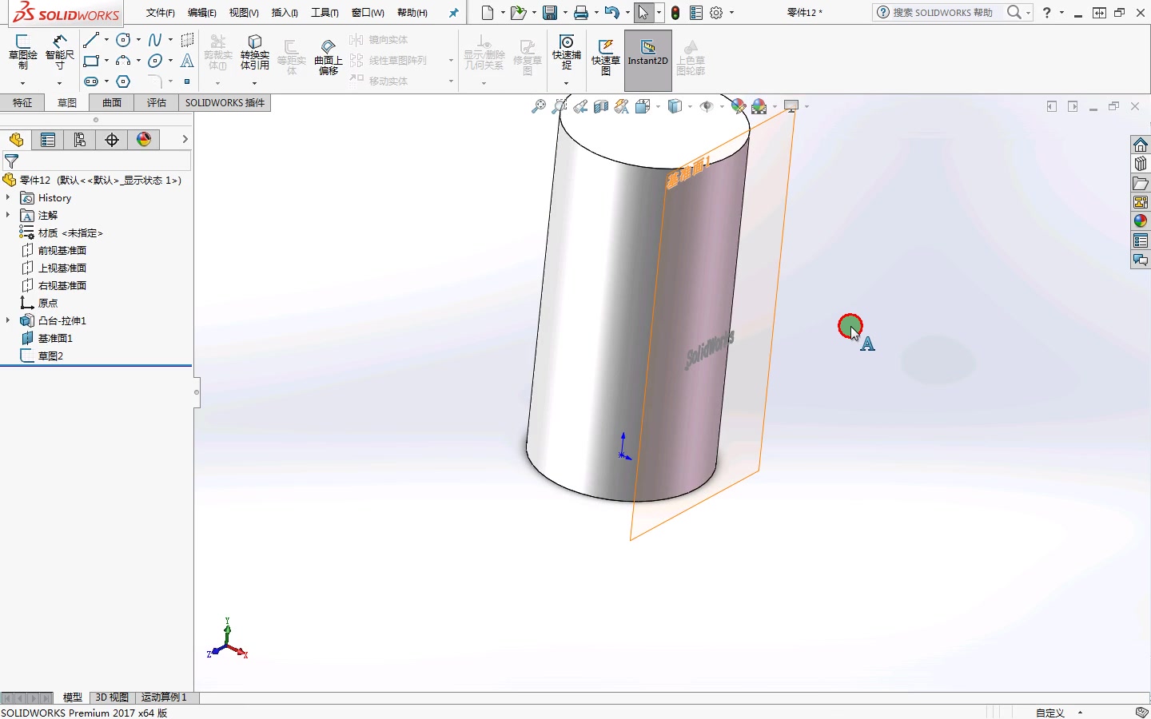
Task: Click 自定义 units in status bar
Action: pyautogui.click(x=1050, y=713)
